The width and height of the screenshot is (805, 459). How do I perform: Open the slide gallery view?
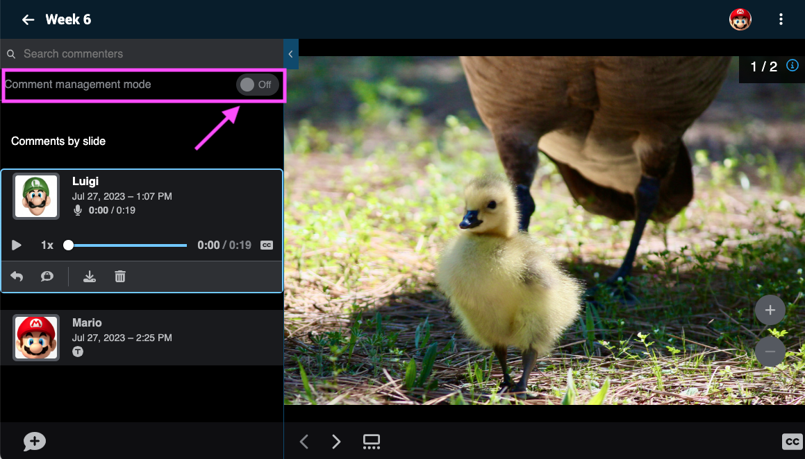(372, 442)
